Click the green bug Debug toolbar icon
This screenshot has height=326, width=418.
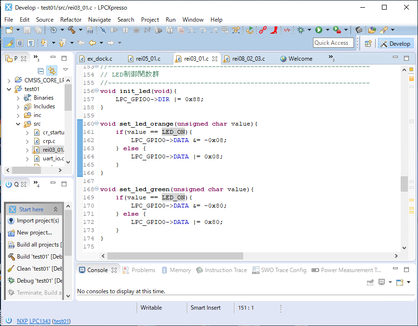[301, 30]
